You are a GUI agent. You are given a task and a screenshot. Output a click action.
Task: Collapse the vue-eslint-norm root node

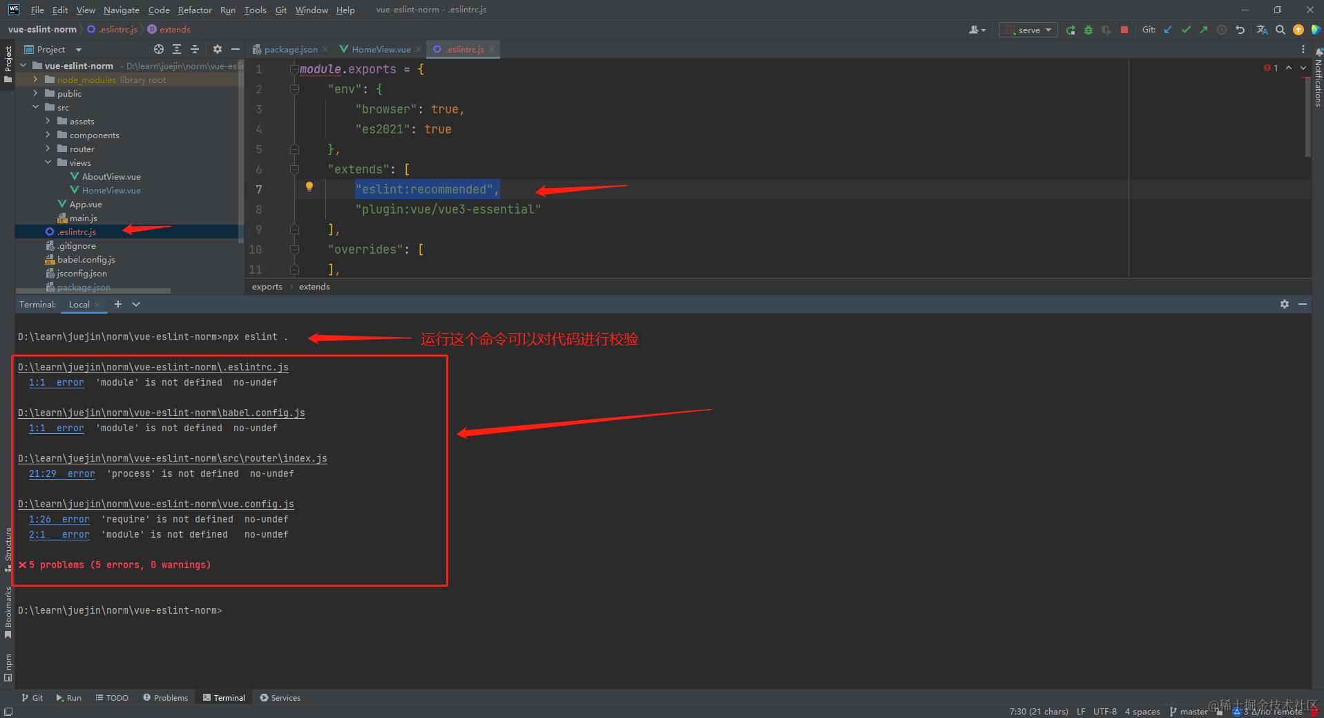[x=23, y=66]
